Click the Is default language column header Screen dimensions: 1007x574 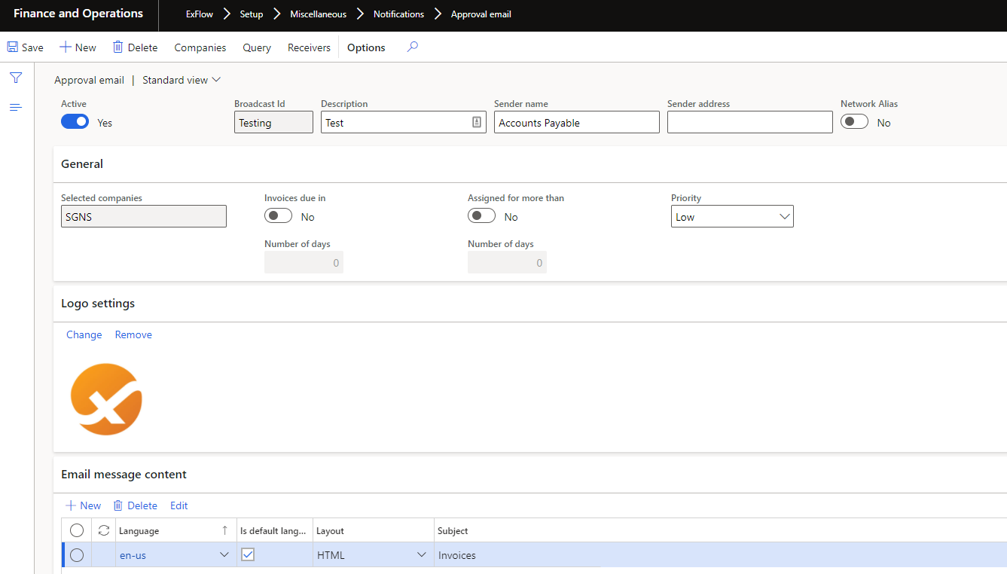point(275,530)
